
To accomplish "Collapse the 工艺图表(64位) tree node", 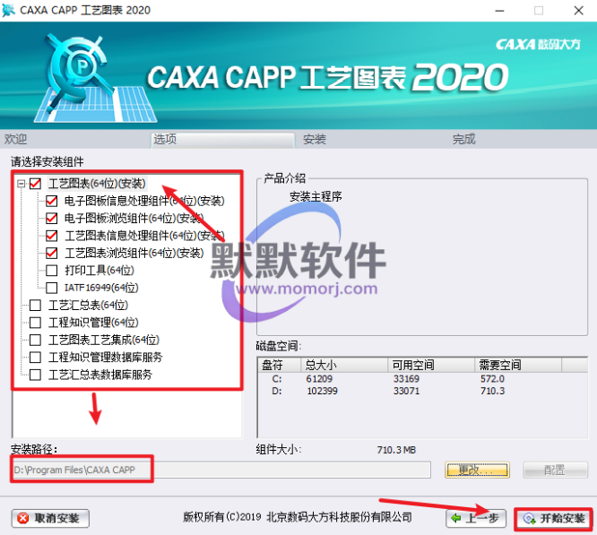I will tap(20, 184).
